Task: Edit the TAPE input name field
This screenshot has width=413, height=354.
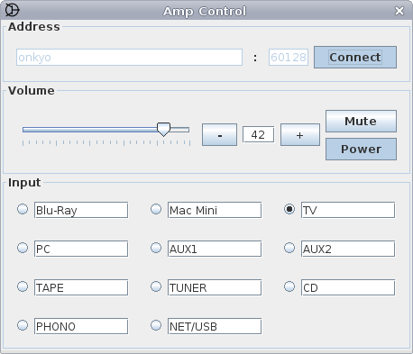Action: 81,287
